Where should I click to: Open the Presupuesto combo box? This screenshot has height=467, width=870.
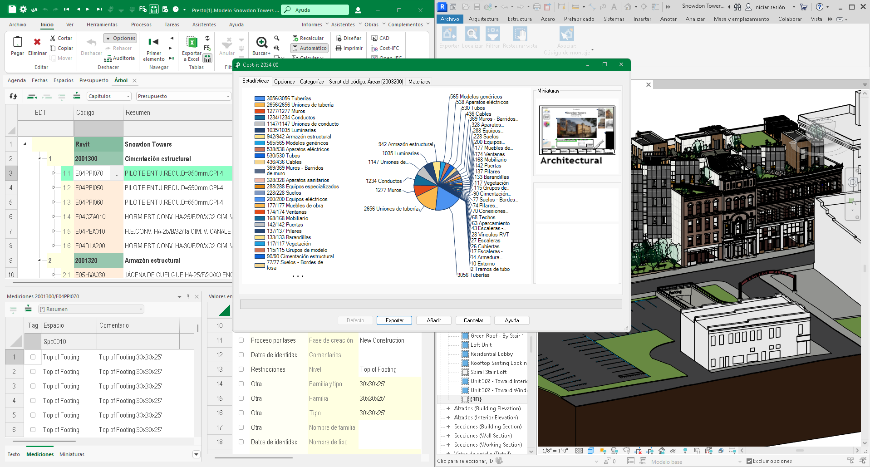point(183,96)
